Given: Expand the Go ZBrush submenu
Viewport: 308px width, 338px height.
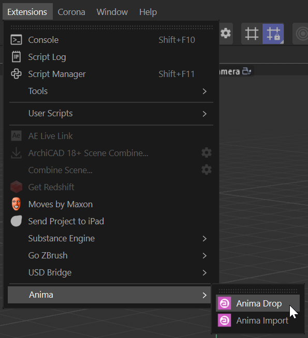Looking at the screenshot, I should 111,255.
